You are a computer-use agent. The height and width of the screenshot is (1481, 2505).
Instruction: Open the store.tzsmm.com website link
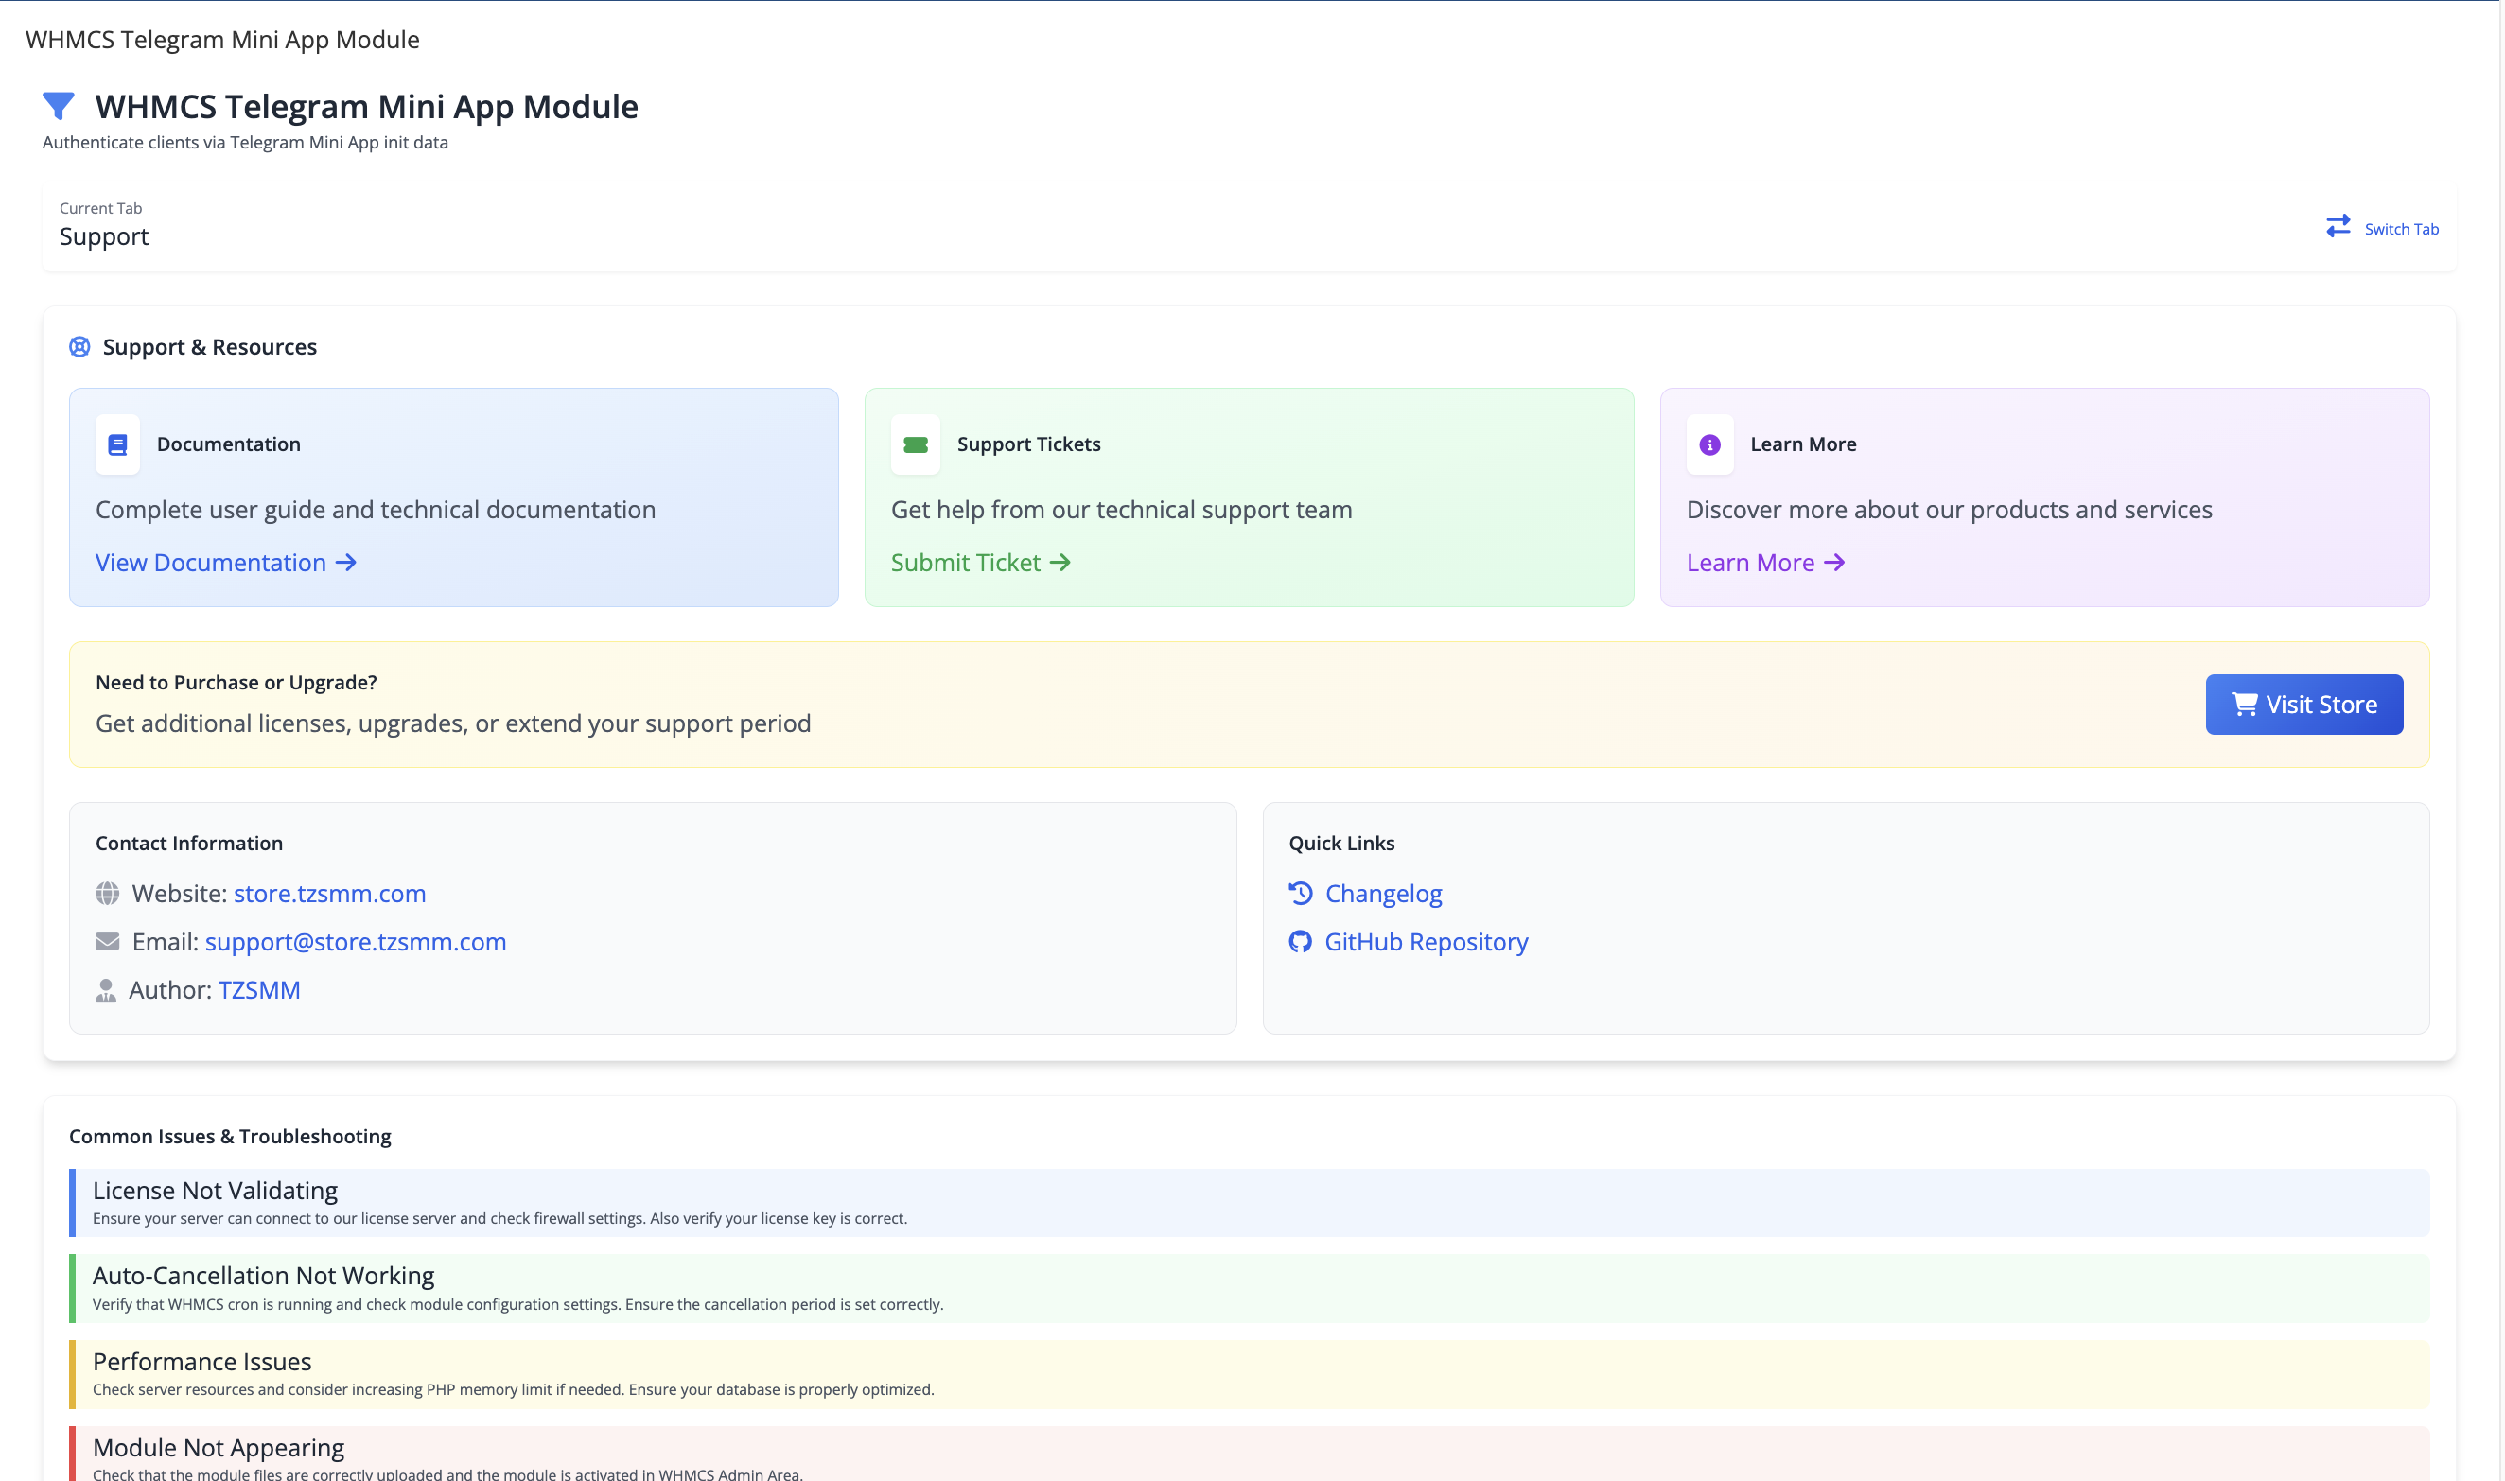tap(329, 893)
